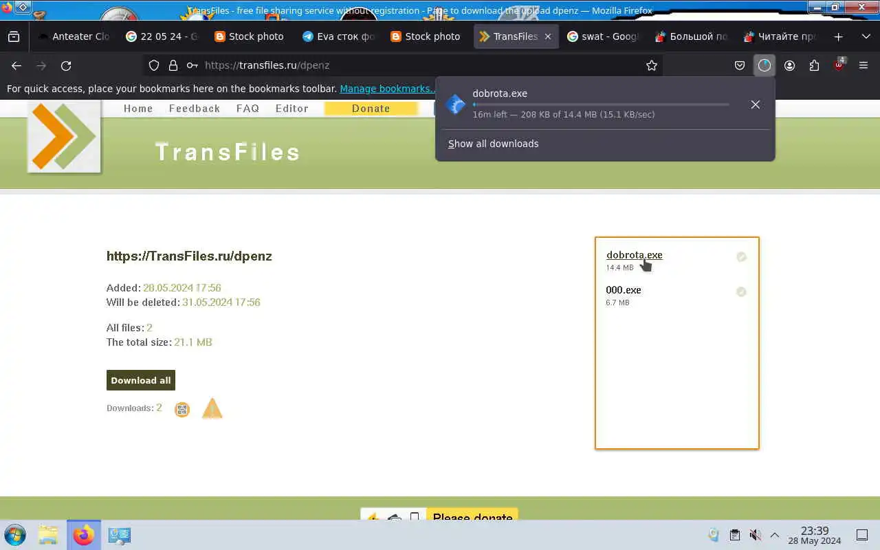Click dobrota.exe download file icon
Image resolution: width=880 pixels, height=550 pixels.
[x=456, y=104]
